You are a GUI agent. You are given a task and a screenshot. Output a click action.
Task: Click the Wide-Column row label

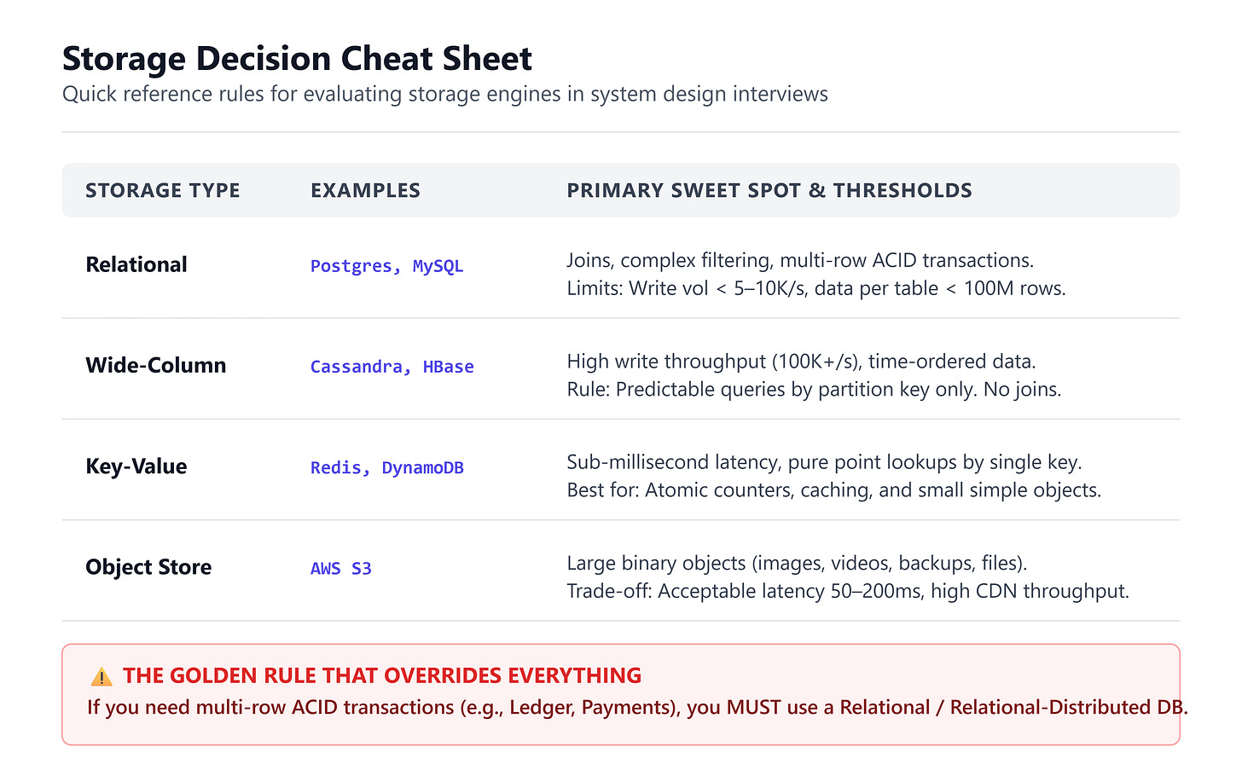click(x=156, y=365)
